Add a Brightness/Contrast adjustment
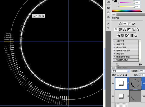Screen dimensions: 145x107 coord(120,24)
